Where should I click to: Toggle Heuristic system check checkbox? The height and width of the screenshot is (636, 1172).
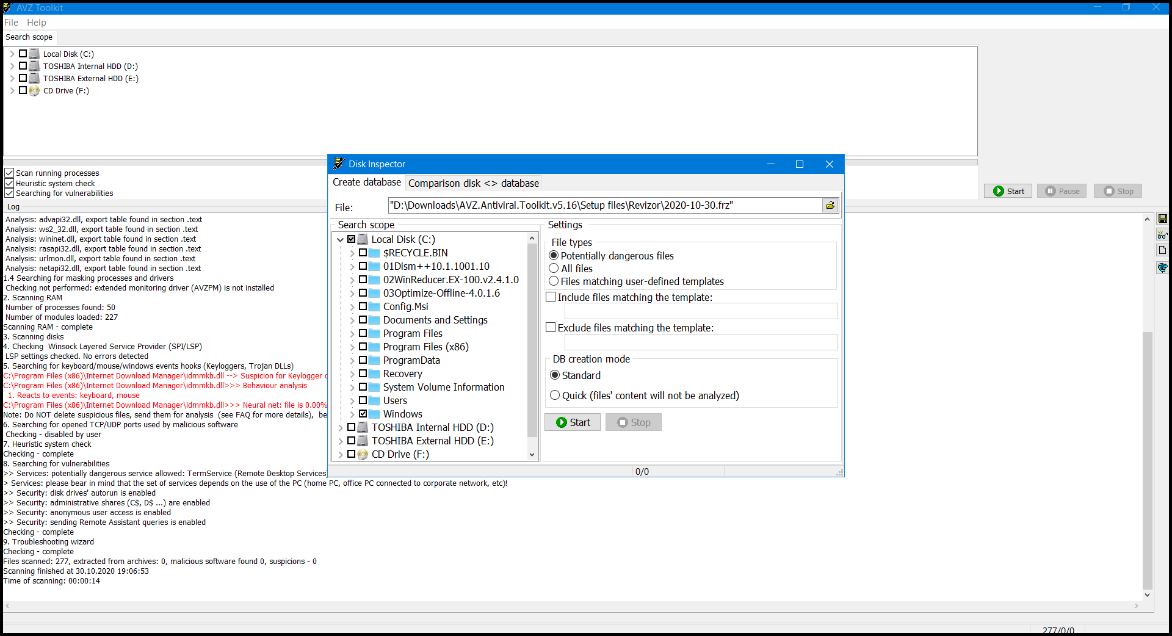(9, 183)
